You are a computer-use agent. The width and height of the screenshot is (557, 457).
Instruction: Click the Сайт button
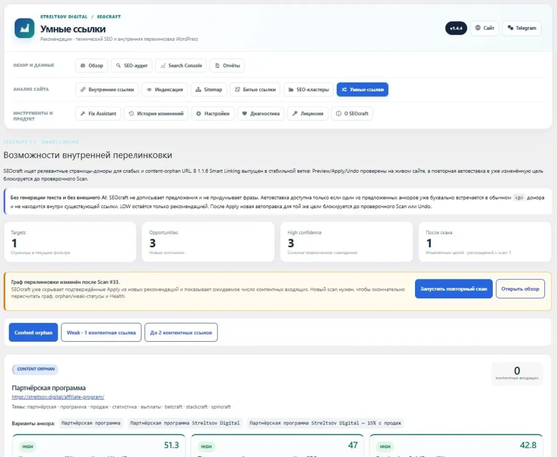pos(485,28)
